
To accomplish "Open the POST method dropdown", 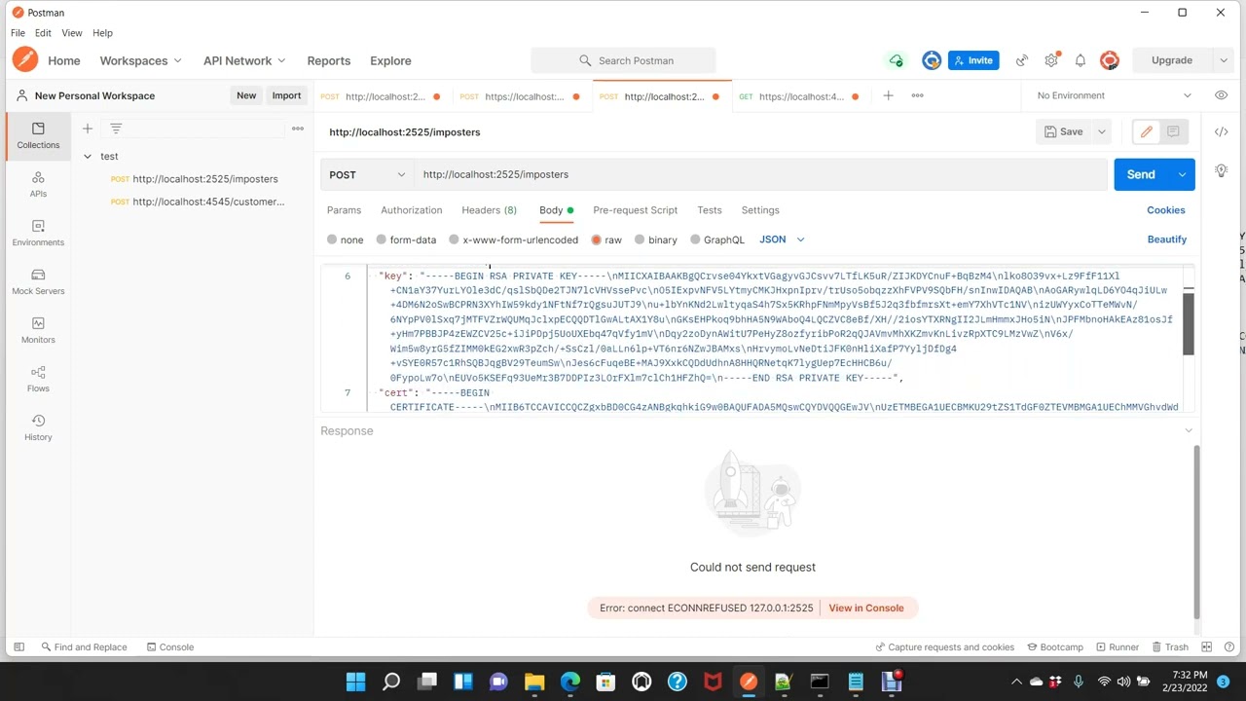I will tap(368, 174).
